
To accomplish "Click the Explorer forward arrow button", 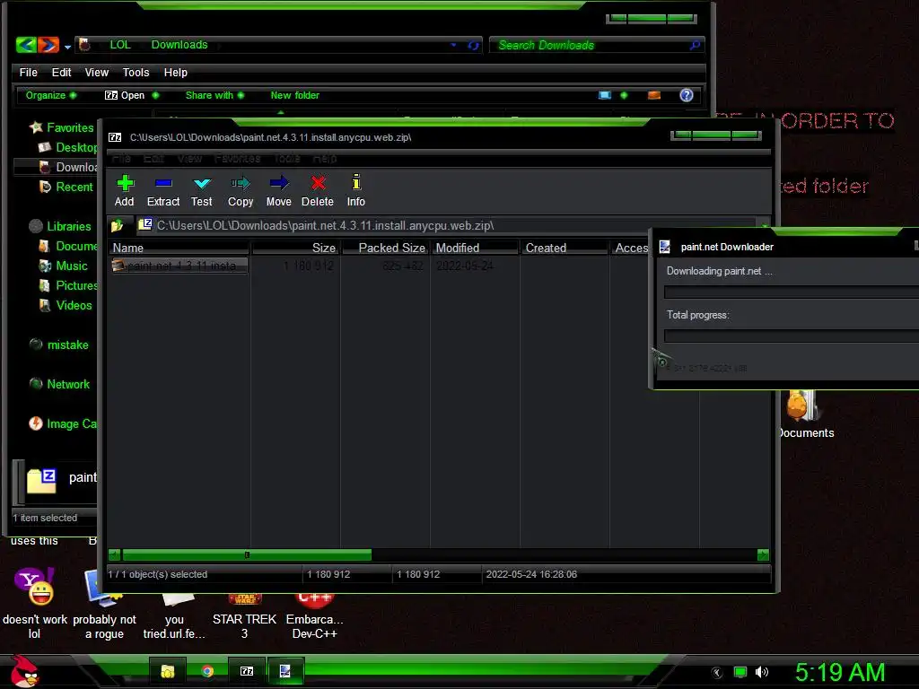I will [48, 45].
